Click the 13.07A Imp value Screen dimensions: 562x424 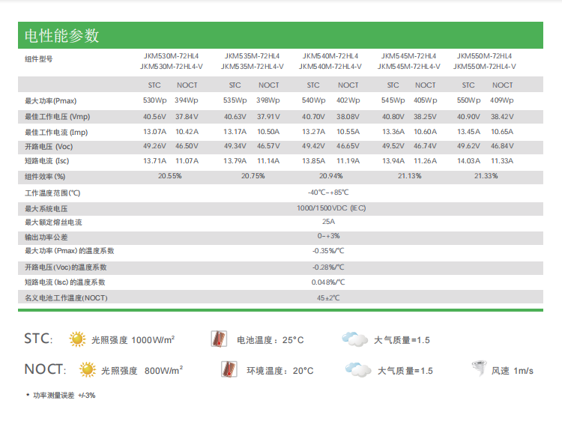(154, 132)
